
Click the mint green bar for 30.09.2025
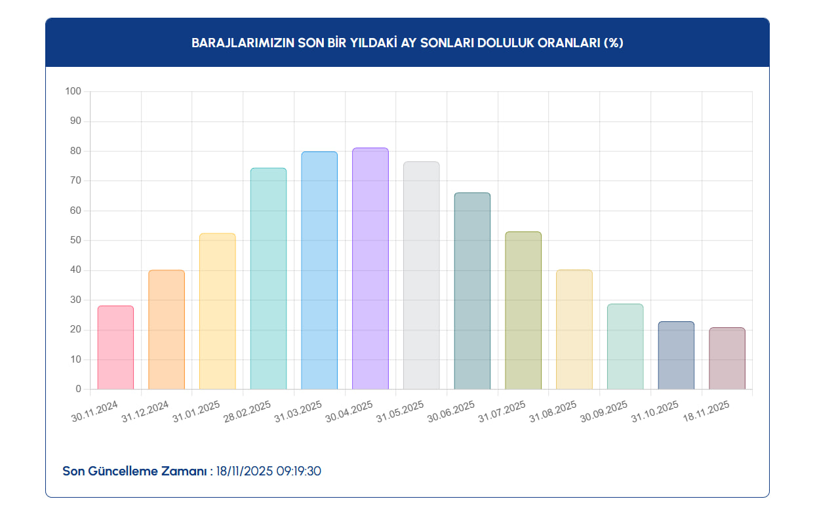coord(625,347)
